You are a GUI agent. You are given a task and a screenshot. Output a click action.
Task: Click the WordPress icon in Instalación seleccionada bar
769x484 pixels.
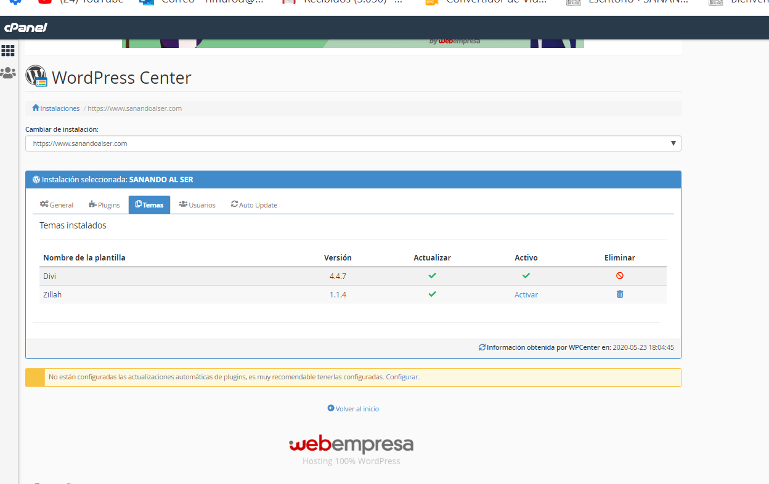tap(36, 180)
